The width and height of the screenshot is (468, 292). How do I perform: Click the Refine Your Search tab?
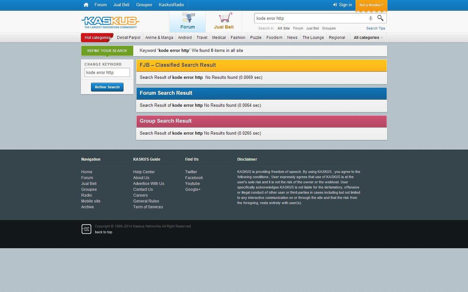[x=107, y=51]
